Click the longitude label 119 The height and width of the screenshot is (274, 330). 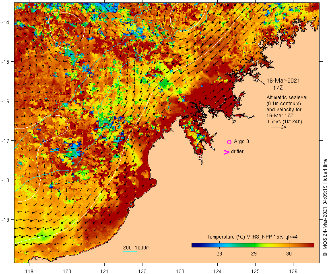tap(29, 271)
